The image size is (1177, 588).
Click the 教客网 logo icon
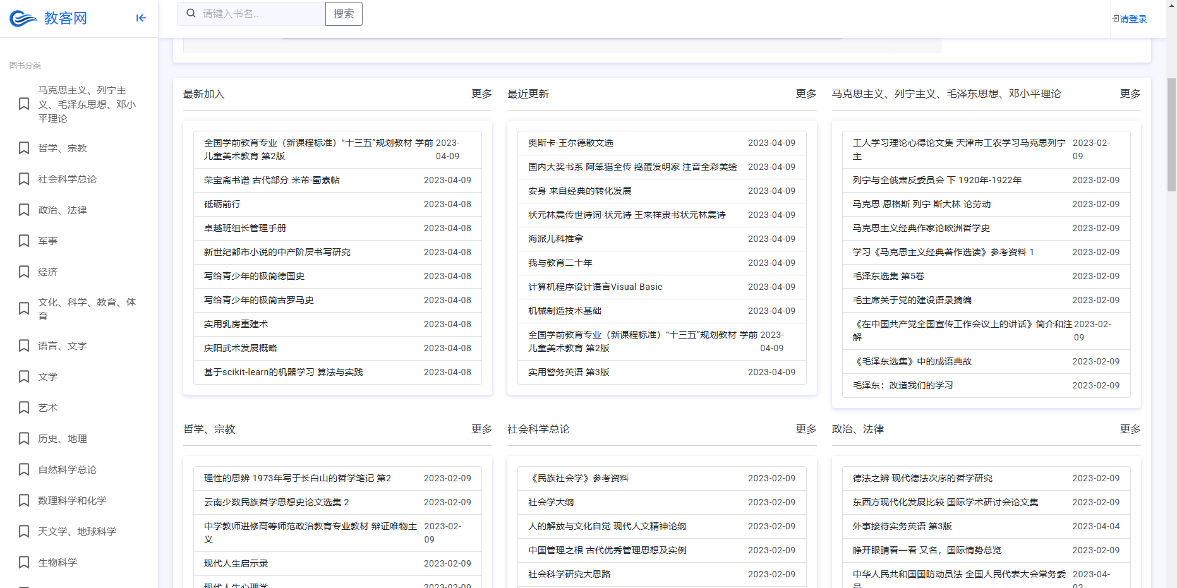click(23, 18)
